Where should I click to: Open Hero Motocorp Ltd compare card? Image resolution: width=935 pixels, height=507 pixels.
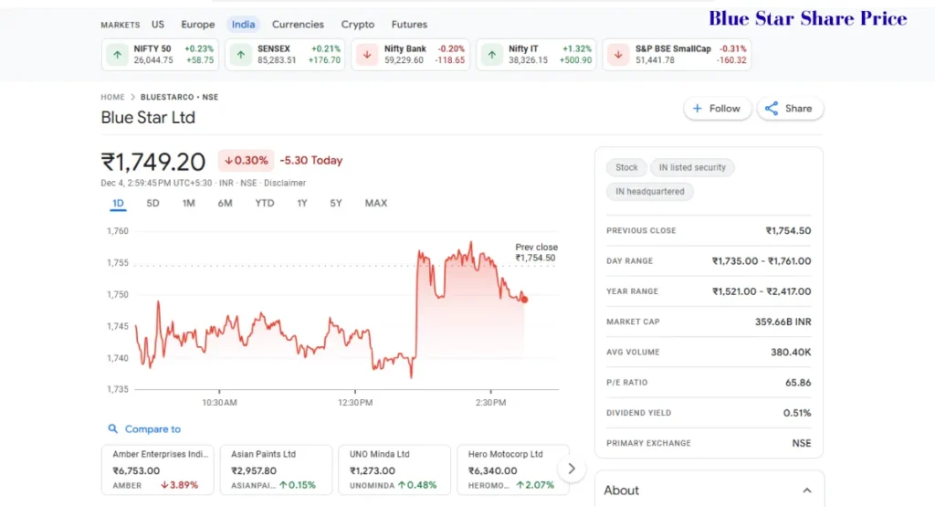click(513, 470)
